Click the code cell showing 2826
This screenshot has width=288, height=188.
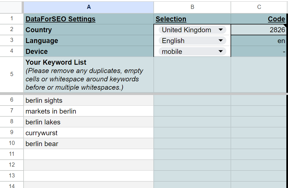(x=259, y=30)
